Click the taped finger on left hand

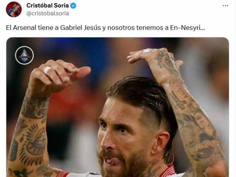coord(47,70)
